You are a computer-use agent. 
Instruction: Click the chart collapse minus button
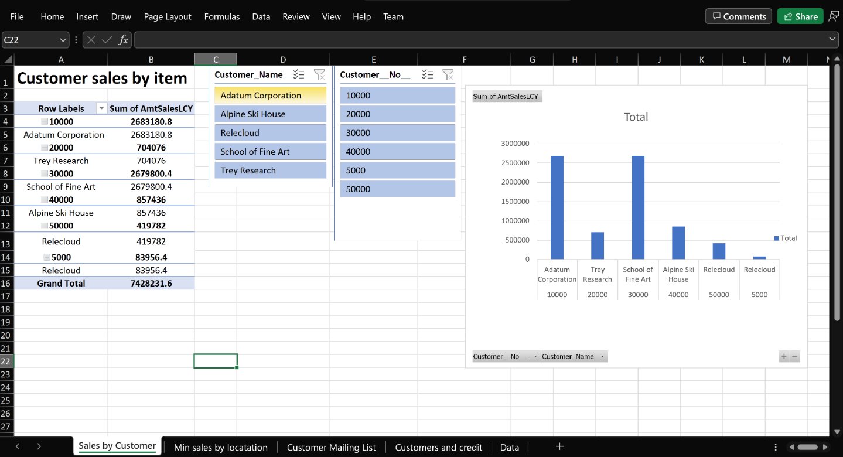click(x=795, y=356)
